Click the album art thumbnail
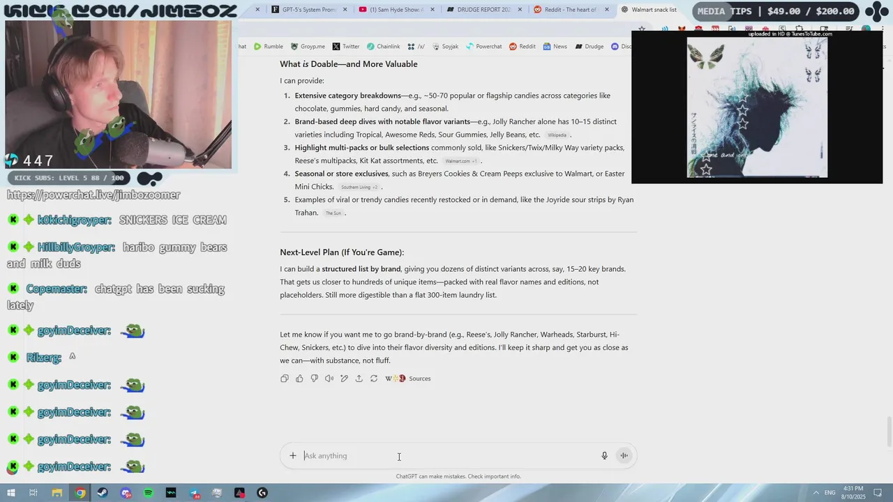Viewport: 893px width, 502px height. [757, 107]
